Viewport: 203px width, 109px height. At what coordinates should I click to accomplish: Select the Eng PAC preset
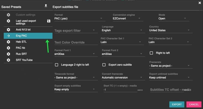(x=28, y=36)
